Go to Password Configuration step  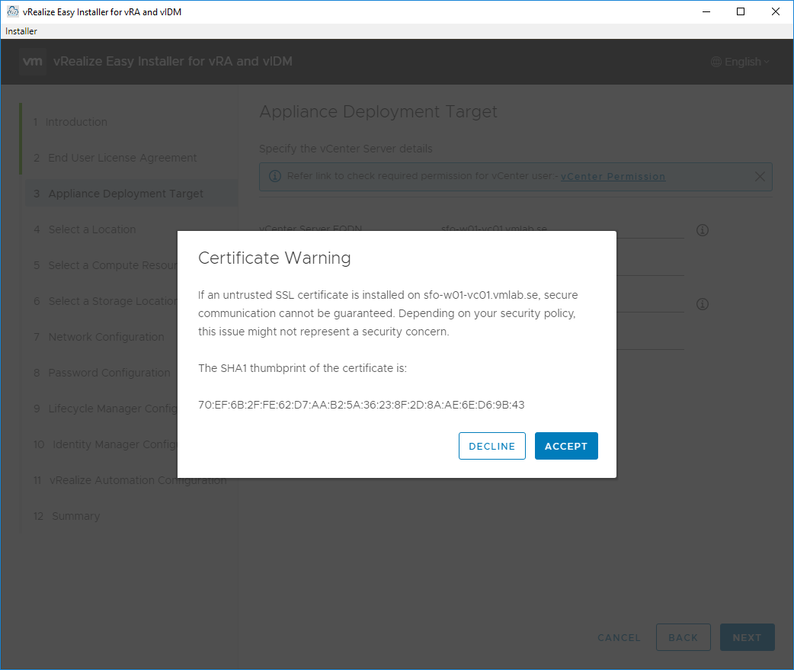[x=102, y=373]
